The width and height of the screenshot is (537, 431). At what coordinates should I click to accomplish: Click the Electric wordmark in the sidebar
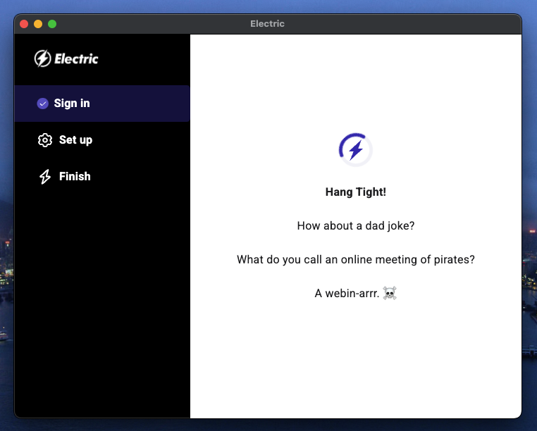[x=77, y=59]
